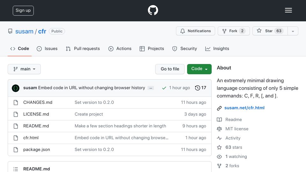The width and height of the screenshot is (306, 172).
Task: Open the 'Create project' commit message
Action: coord(89,114)
